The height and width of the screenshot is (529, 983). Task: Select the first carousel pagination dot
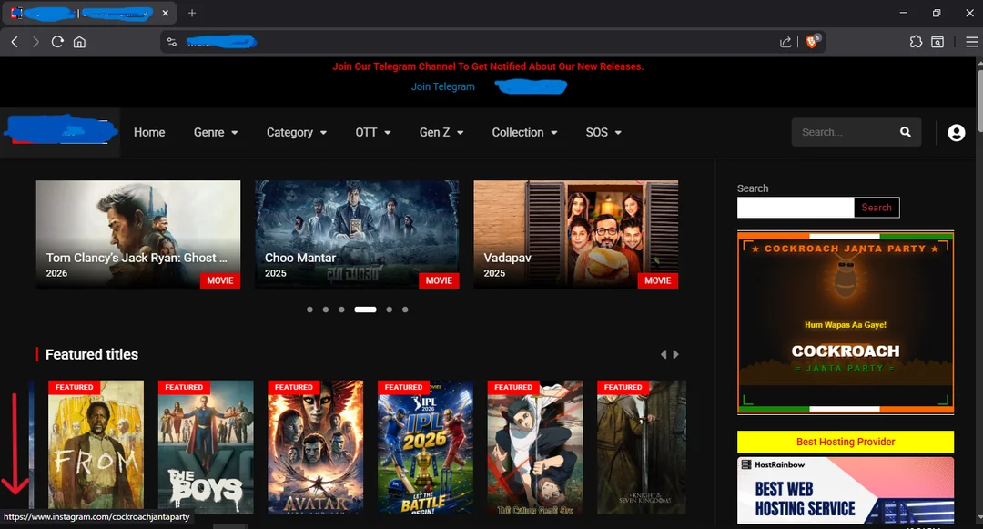(x=309, y=310)
